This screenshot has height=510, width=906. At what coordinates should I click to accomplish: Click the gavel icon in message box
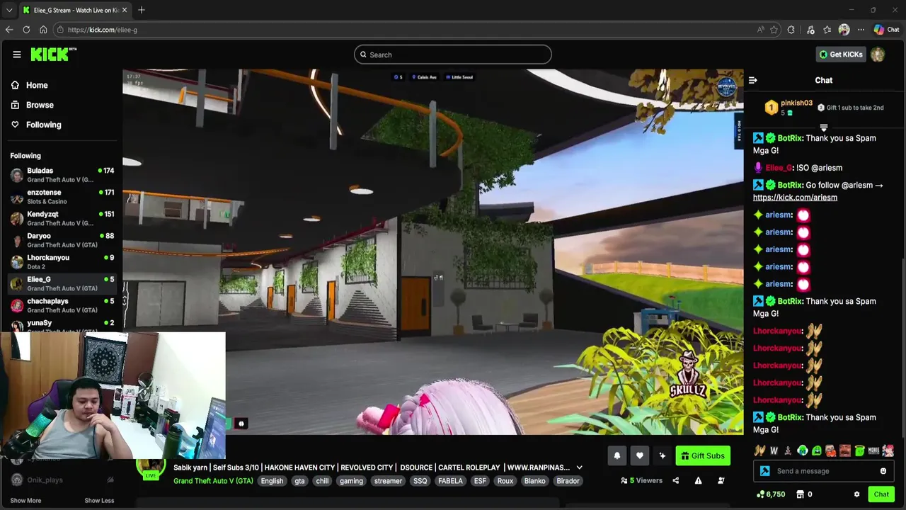764,471
